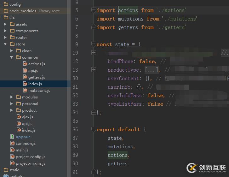The height and width of the screenshot is (177, 229).
Task: Click 'typeListPass' property on line 83
Action: [x=124, y=104]
